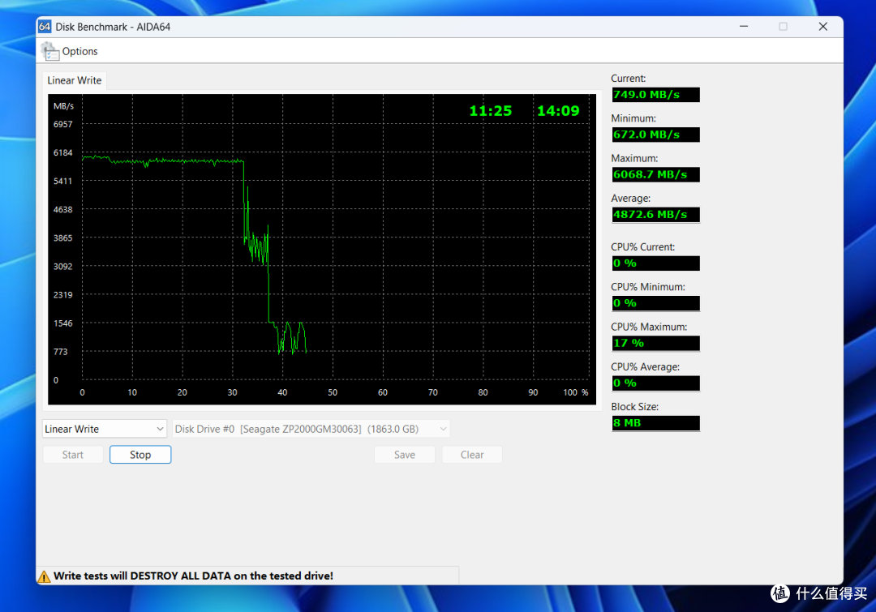Minimize the Disk Benchmark window
The image size is (876, 612).
point(744,26)
